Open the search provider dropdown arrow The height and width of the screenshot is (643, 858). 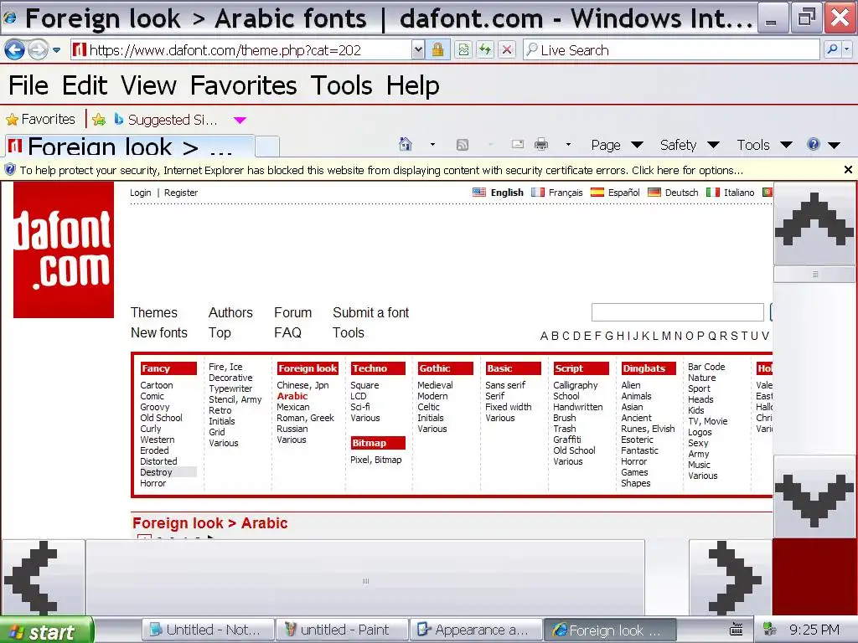point(846,49)
